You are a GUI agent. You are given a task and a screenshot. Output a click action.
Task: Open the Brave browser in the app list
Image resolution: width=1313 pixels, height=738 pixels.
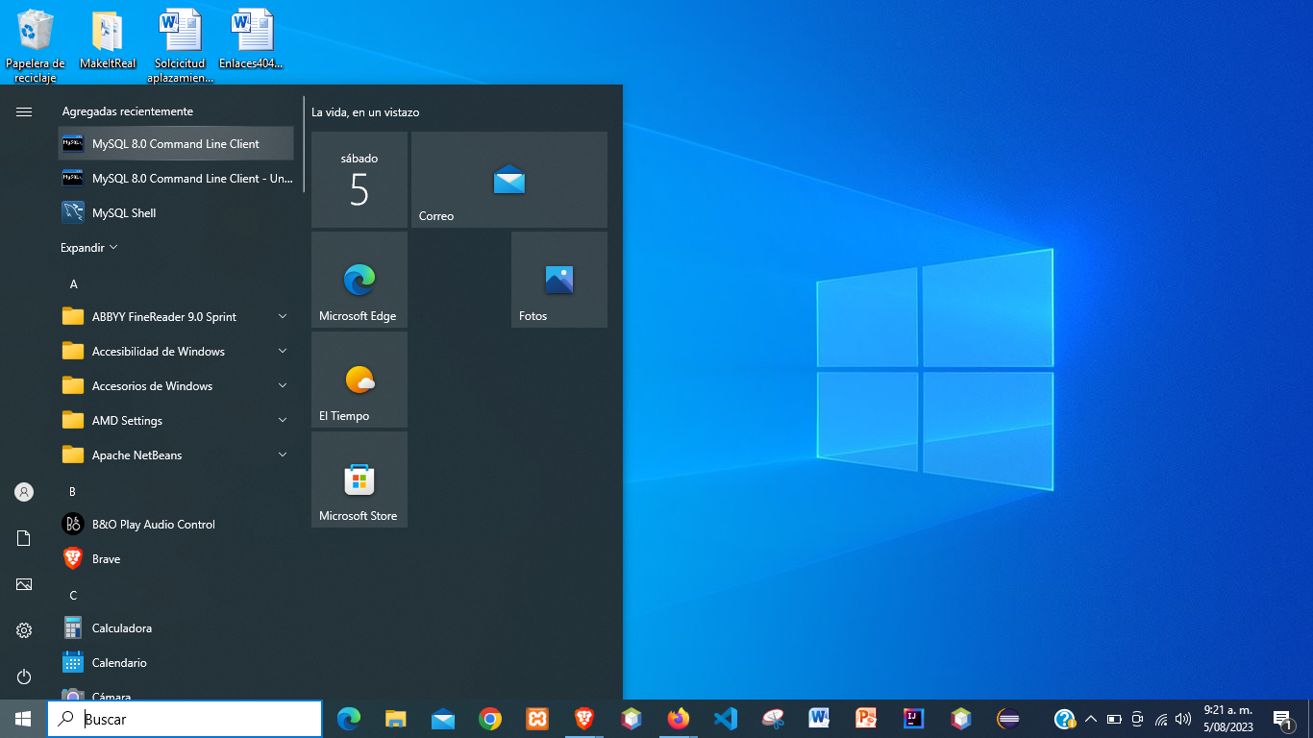tap(176, 559)
